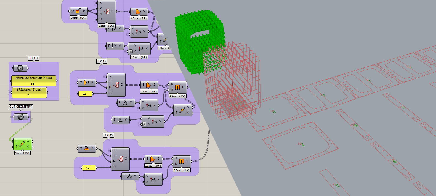Select the Unit Z vector component
The height and width of the screenshot is (196, 436).
[x=129, y=176]
